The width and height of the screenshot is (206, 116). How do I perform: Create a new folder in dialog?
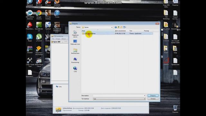pyautogui.click(x=121, y=27)
